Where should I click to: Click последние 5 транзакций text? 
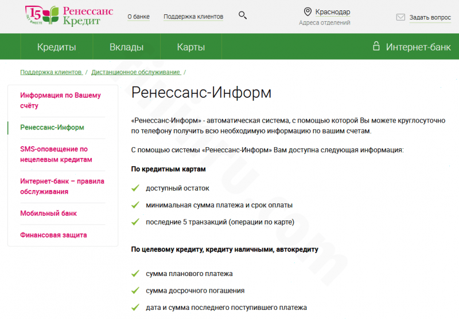click(x=220, y=222)
